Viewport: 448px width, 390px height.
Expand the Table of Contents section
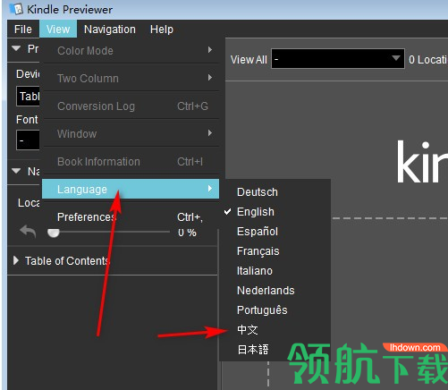tap(16, 260)
